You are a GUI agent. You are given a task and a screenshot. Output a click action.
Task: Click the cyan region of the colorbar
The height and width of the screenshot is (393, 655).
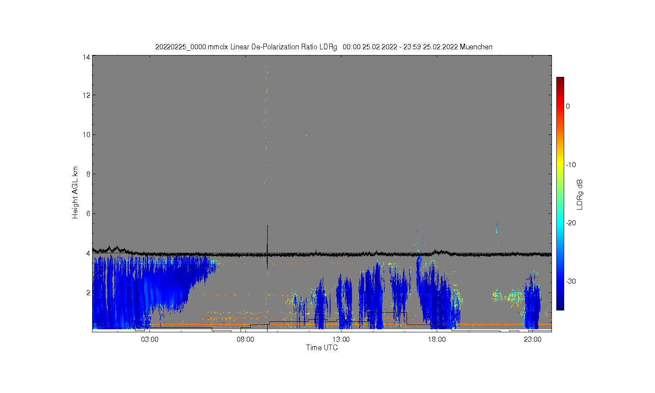point(560,223)
